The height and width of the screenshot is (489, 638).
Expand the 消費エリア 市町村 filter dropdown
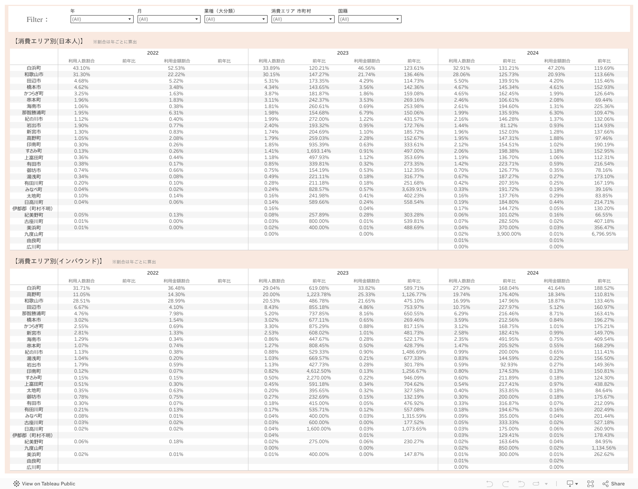[x=303, y=19]
